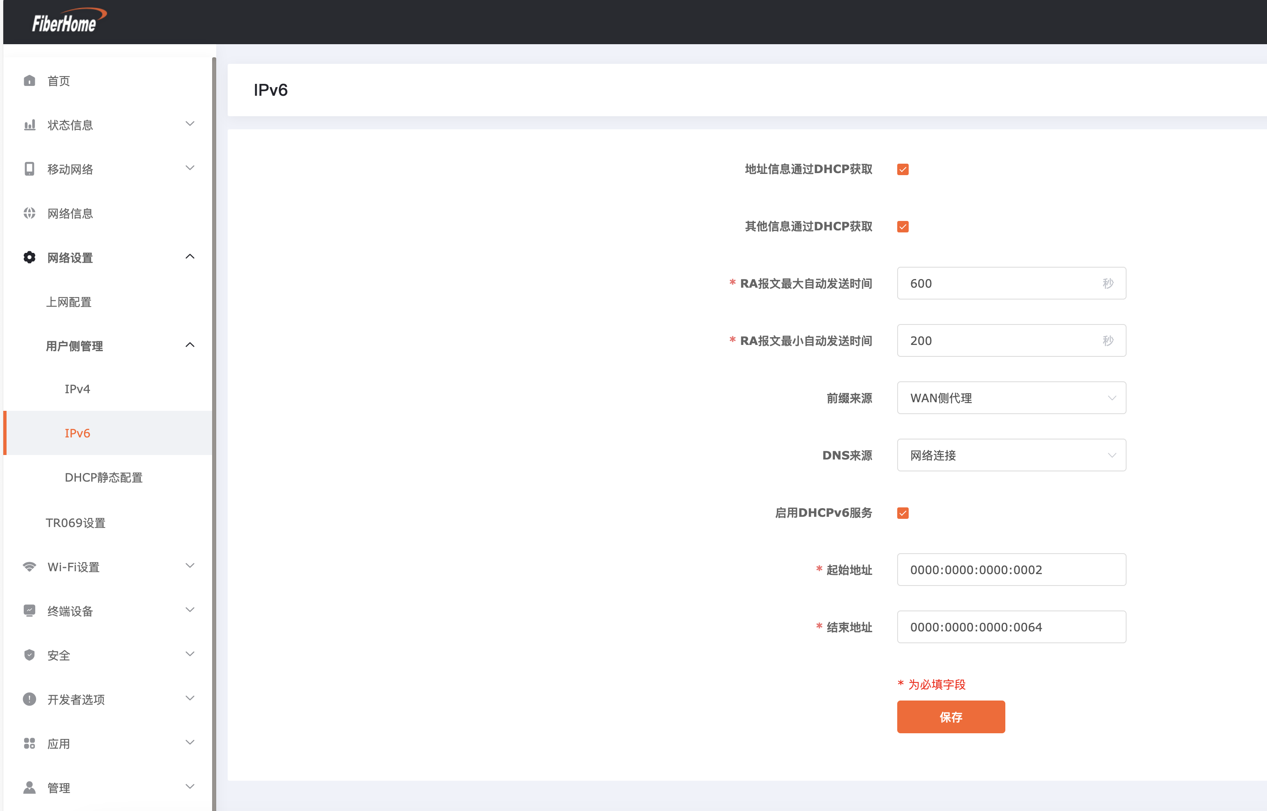Screen dimensions: 1267x811
Task: Click the exclamation icon for 开发者选项
Action: [x=29, y=699]
